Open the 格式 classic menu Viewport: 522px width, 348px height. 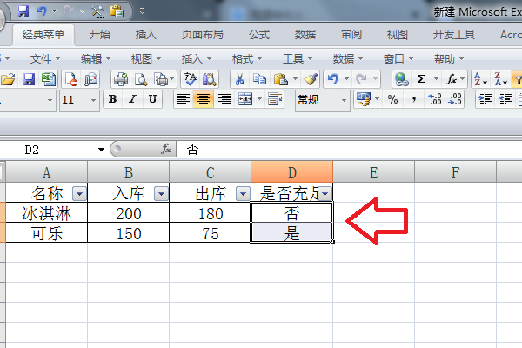247,59
